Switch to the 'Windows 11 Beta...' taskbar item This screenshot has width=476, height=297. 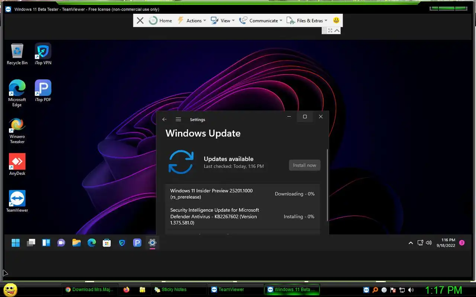[x=292, y=290]
